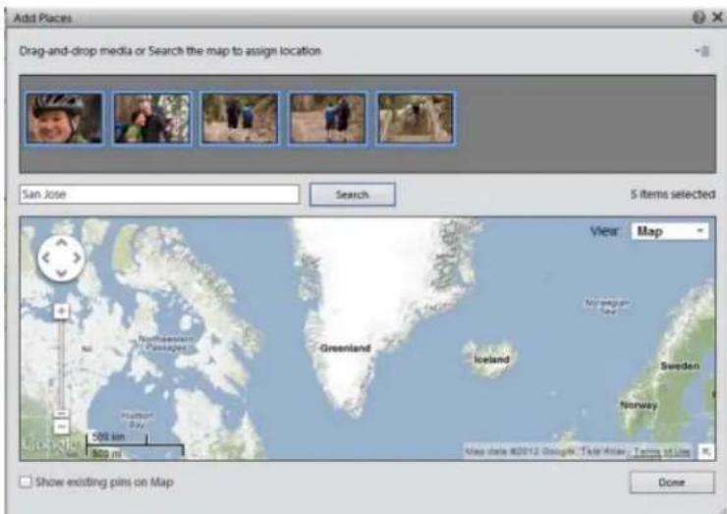Click the Search button
This screenshot has height=514, width=727.
point(353,195)
